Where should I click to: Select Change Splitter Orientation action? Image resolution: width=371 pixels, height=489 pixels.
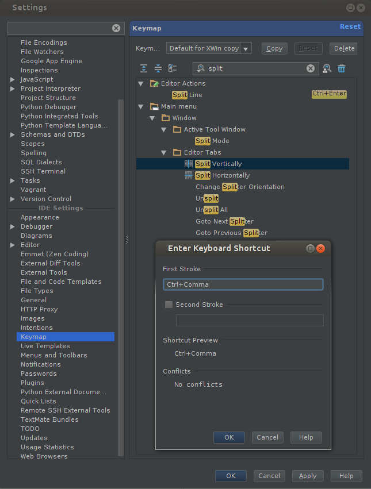click(240, 187)
